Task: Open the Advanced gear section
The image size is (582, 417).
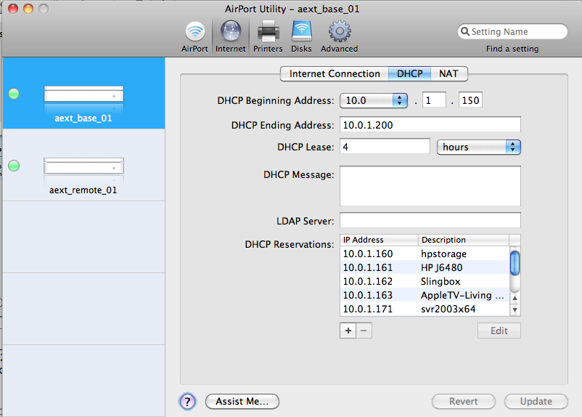Action: point(339,37)
